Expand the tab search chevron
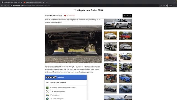Image resolution: width=177 pixels, height=100 pixels. pyautogui.click(x=175, y=2)
